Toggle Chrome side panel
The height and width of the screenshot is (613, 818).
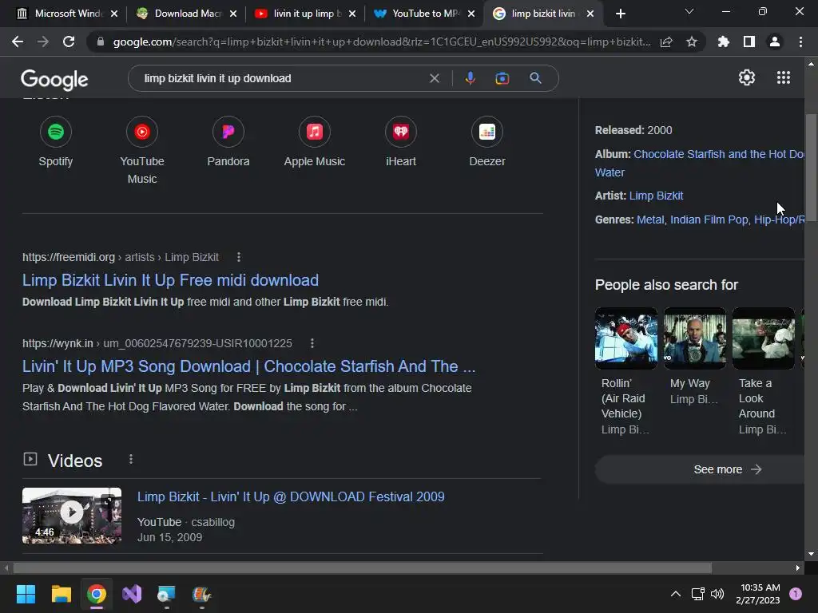[749, 42]
